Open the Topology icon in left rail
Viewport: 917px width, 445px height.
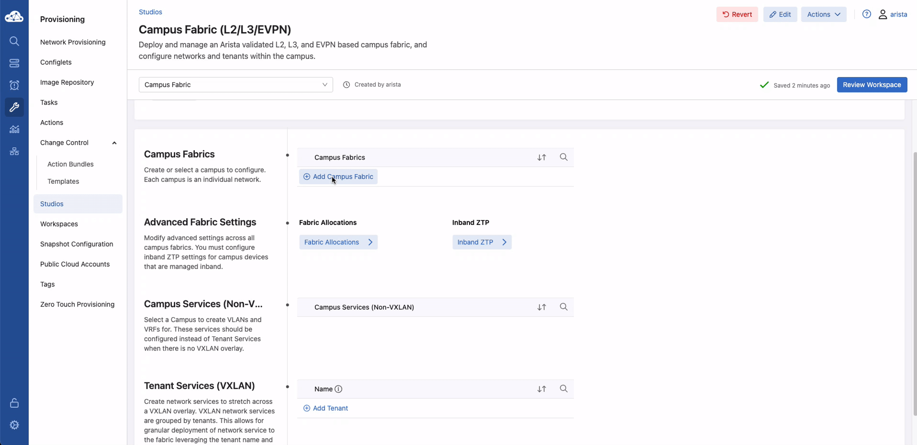14,151
